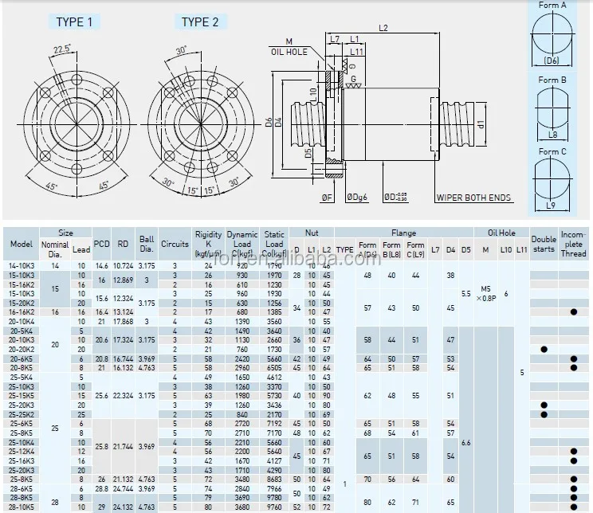Click the Incomplete Thread dot for 20-8K5
This screenshot has width=593, height=513.
click(573, 368)
